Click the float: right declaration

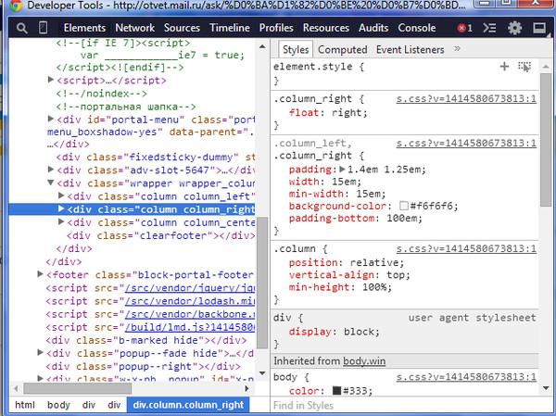[328, 113]
